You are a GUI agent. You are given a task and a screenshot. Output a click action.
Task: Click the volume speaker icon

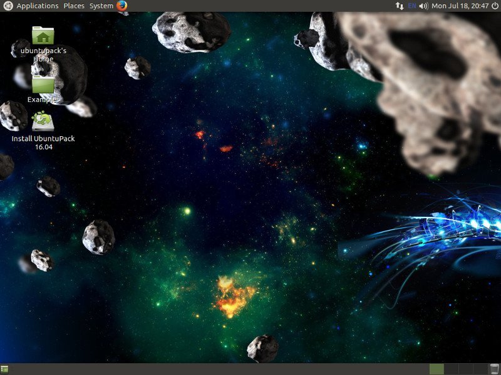423,6
